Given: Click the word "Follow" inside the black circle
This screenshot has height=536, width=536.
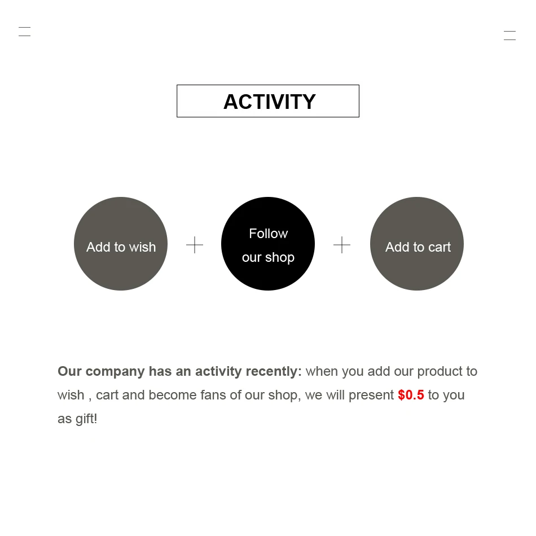Looking at the screenshot, I should [269, 234].
